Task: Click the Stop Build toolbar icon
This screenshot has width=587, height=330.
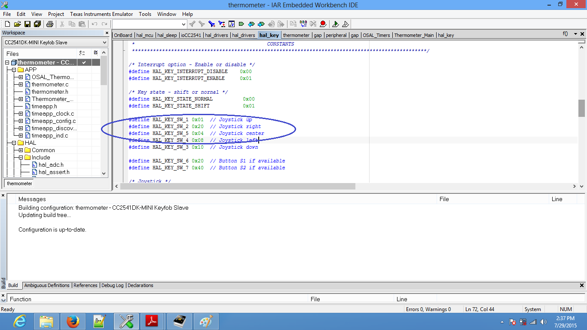Action: click(x=313, y=24)
